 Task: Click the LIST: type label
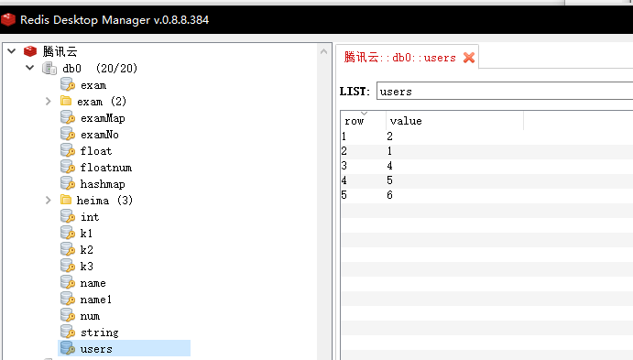355,92
